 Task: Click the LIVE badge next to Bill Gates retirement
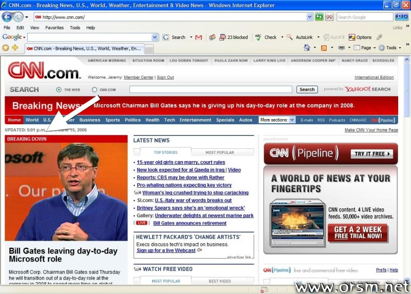pos(142,223)
